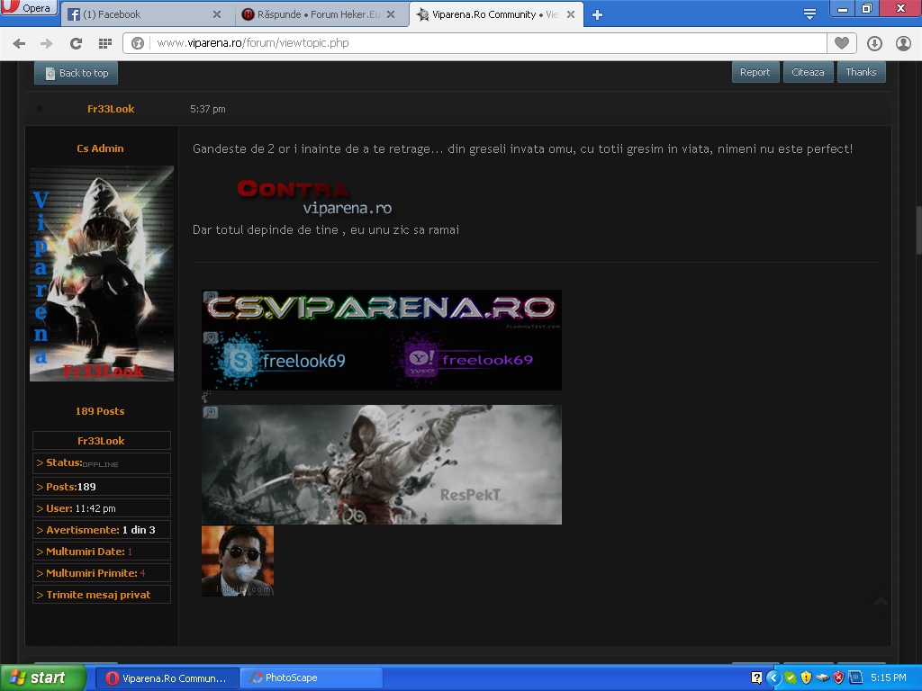Open the Opera menu button
The height and width of the screenshot is (691, 922).
[x=28, y=7]
